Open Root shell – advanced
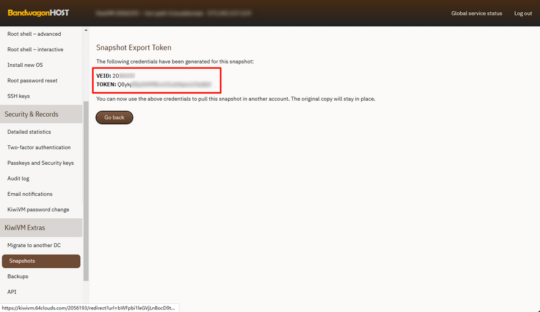The image size is (540, 312). tap(34, 34)
